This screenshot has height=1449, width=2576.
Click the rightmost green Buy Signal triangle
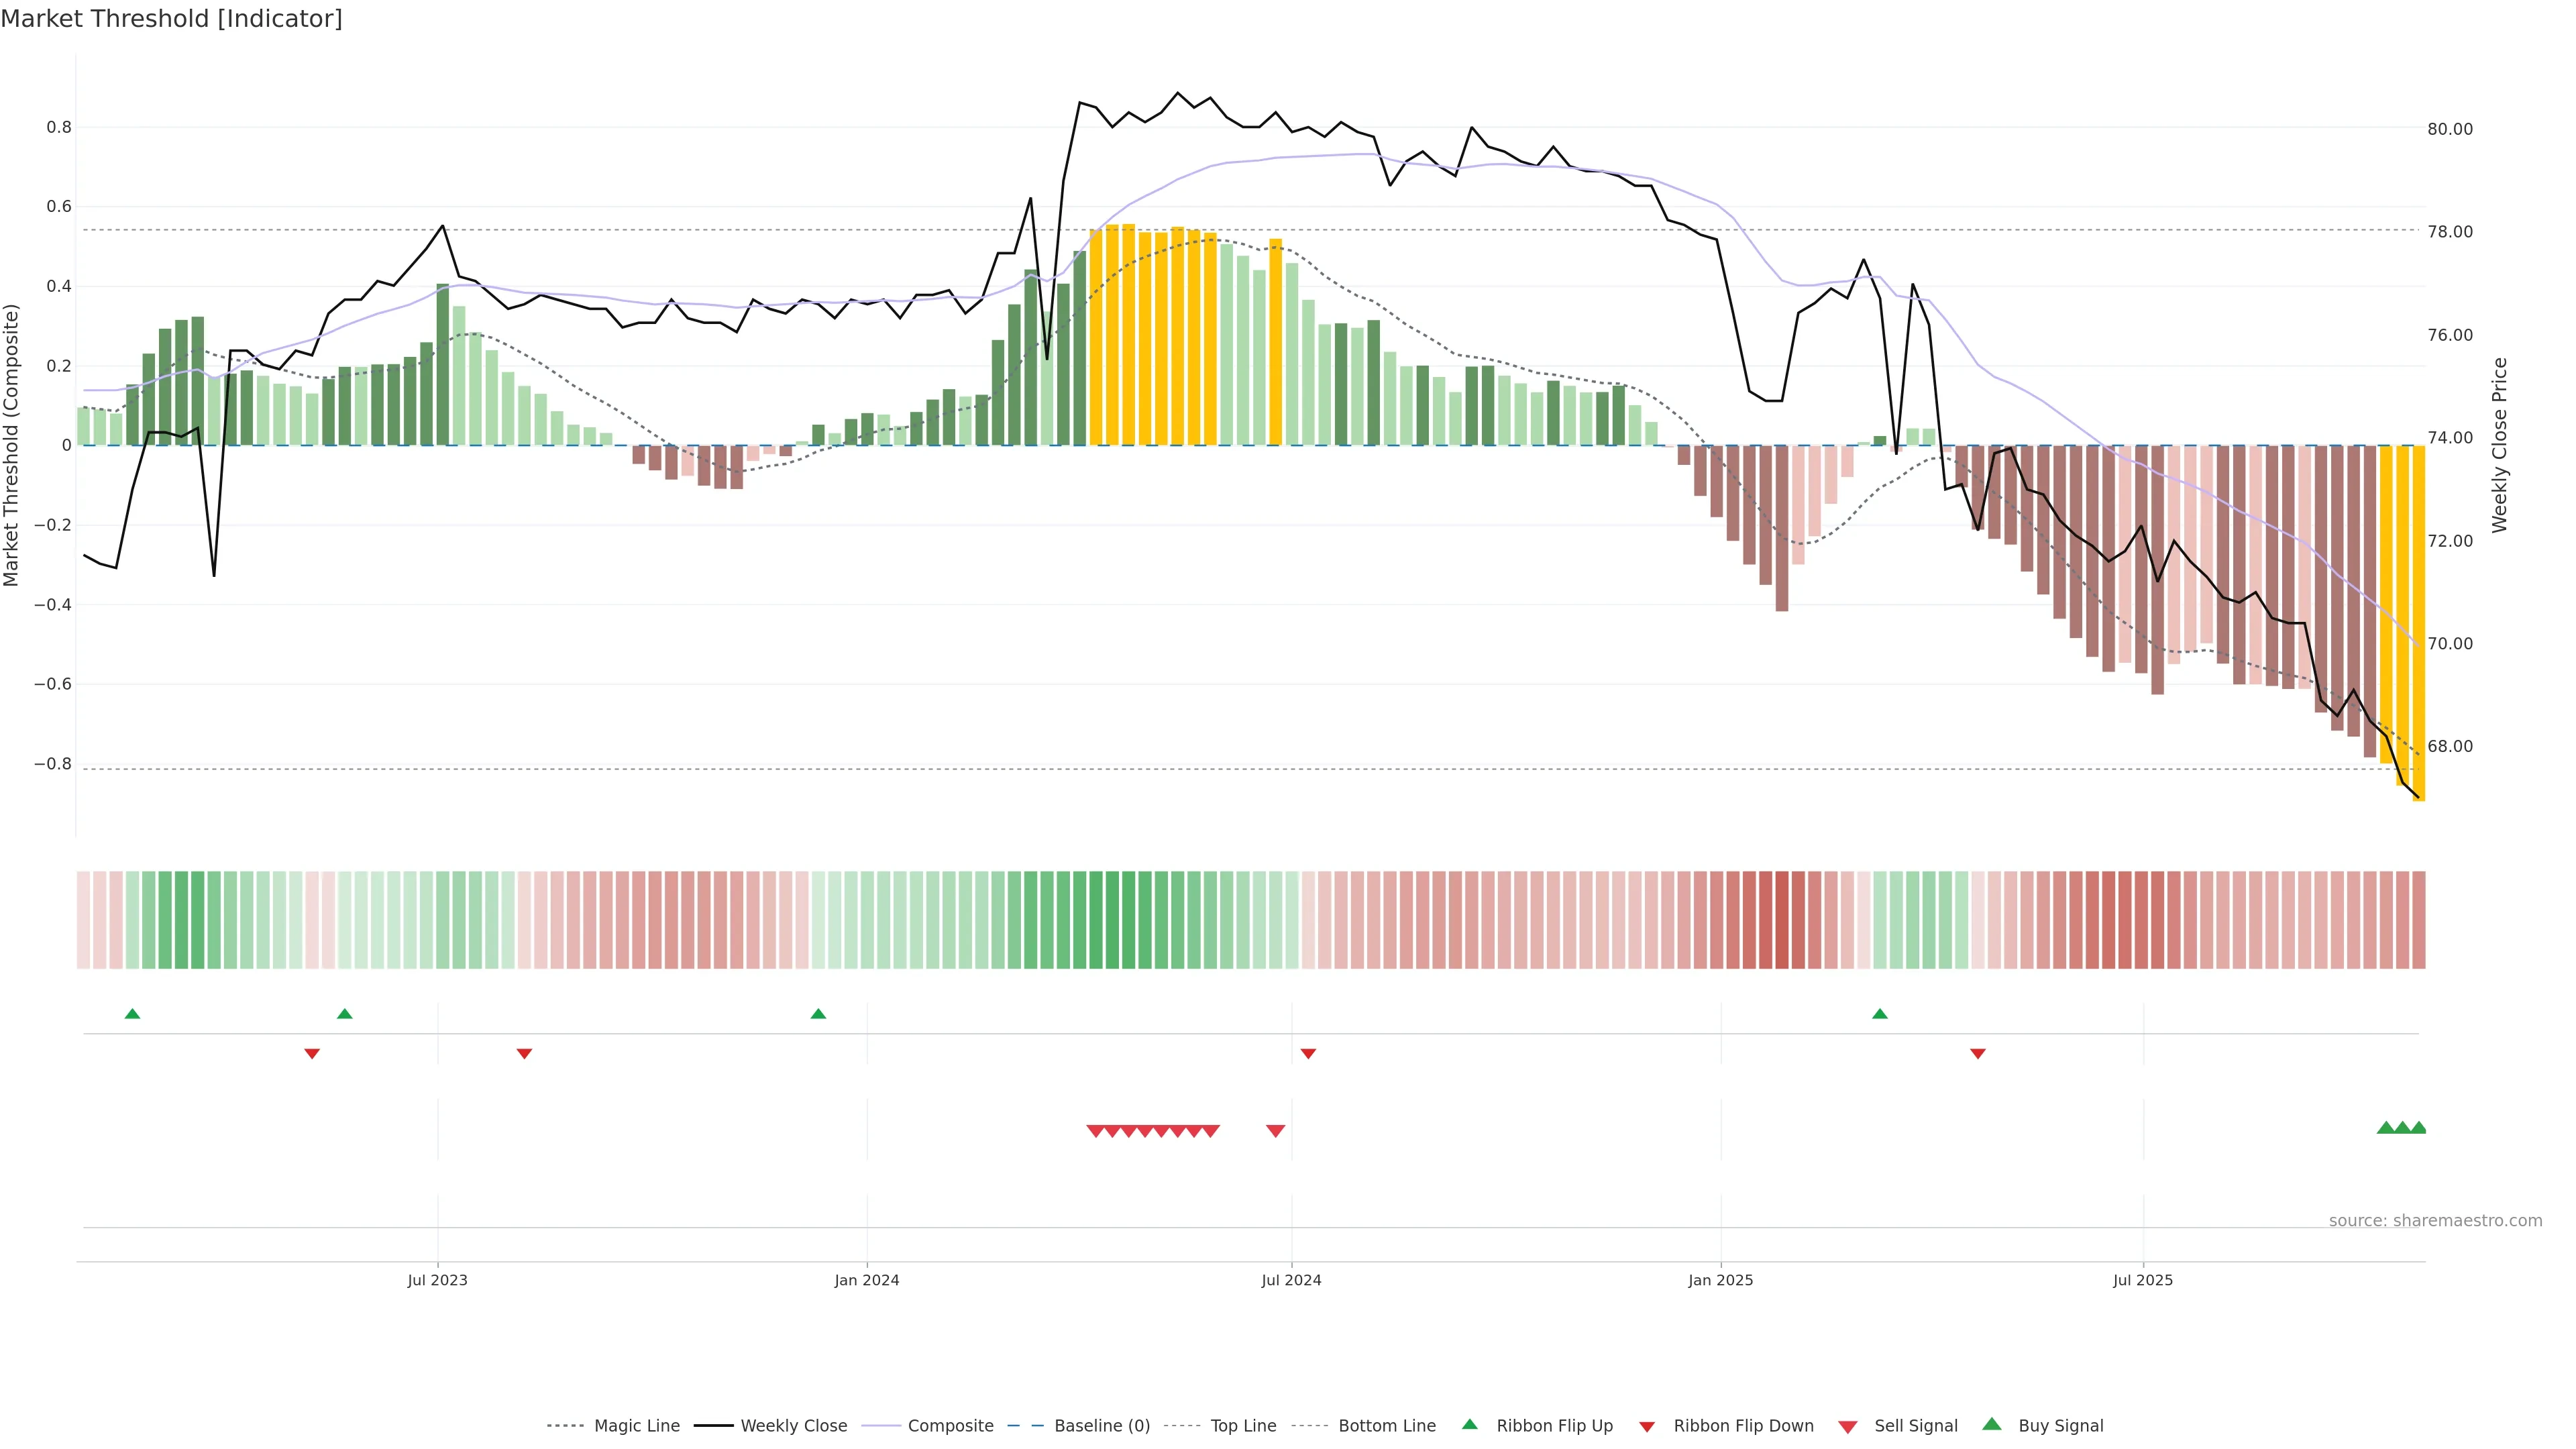[x=2418, y=1128]
